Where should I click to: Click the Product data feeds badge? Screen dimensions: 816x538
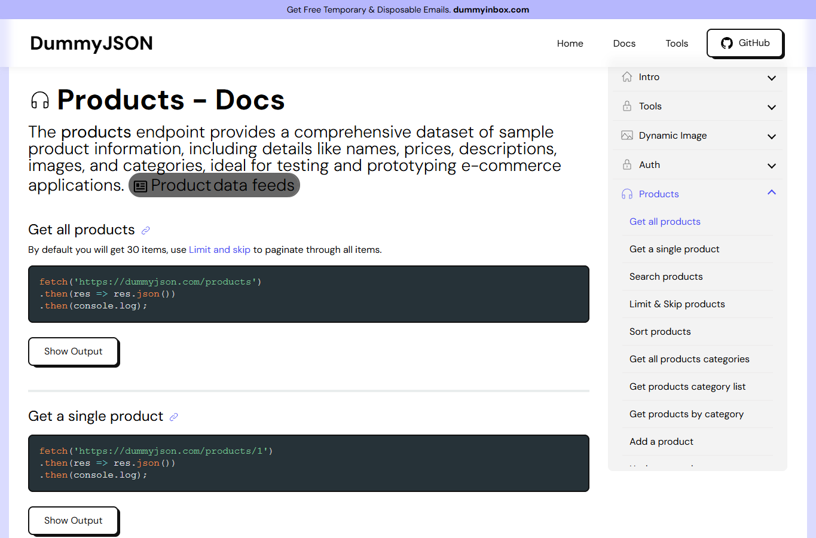(x=214, y=185)
